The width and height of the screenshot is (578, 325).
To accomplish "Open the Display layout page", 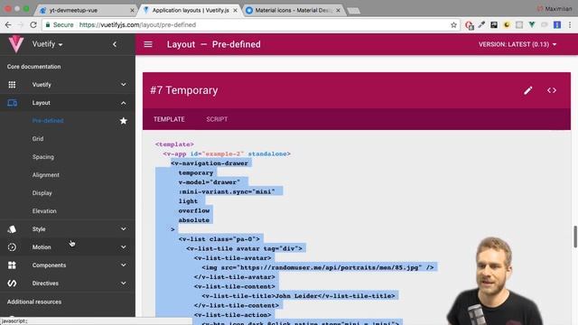I will [x=42, y=192].
